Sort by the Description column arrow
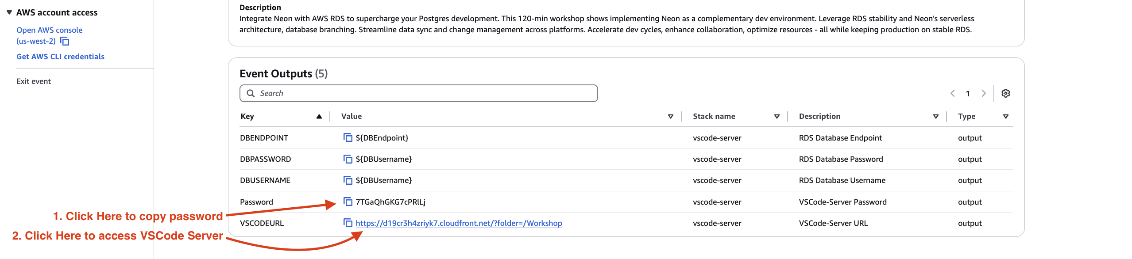This screenshot has width=1132, height=259. (935, 117)
